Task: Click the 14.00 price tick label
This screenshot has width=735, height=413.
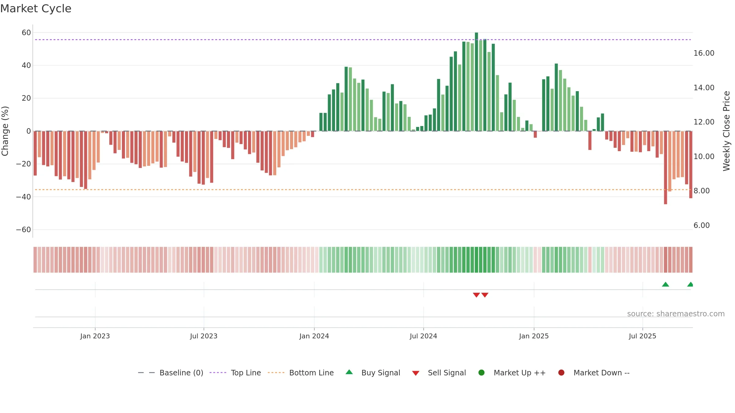Action: click(704, 88)
